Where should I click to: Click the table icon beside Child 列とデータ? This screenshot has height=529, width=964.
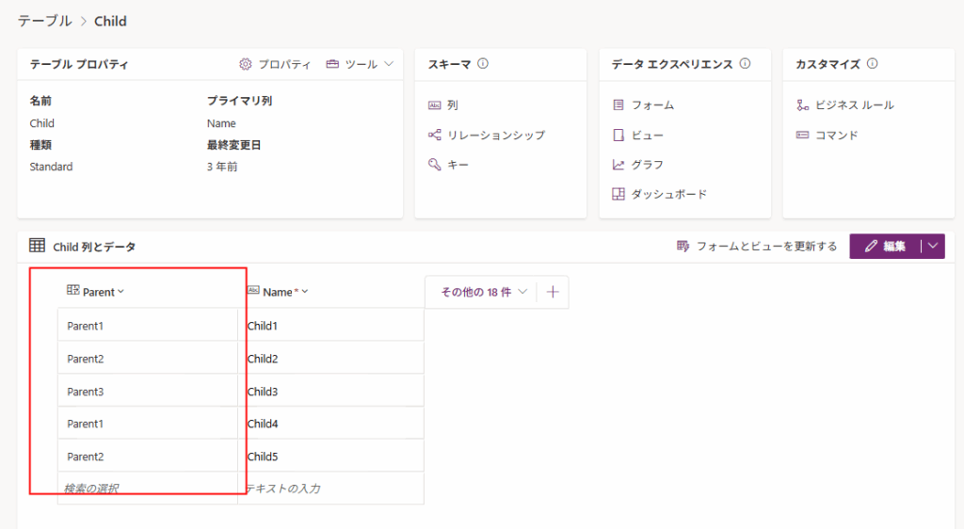pyautogui.click(x=38, y=247)
